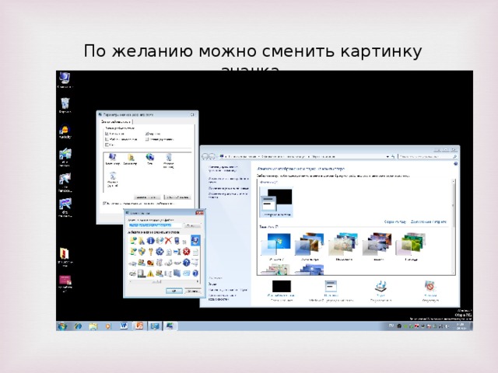This screenshot has width=498, height=373.
Task: Select the unsaved theme with black background
Action: point(276,203)
